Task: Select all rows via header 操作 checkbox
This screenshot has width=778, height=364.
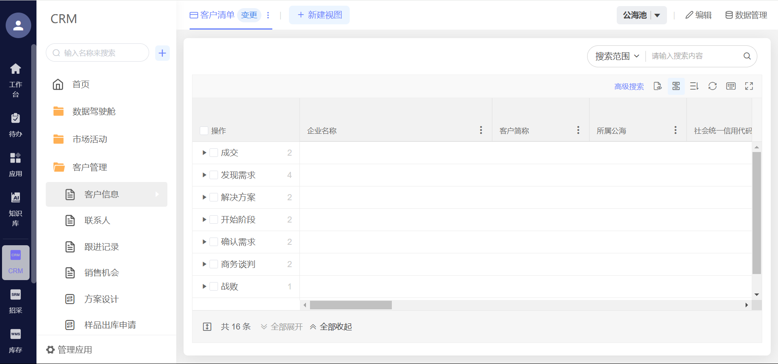Action: point(204,131)
